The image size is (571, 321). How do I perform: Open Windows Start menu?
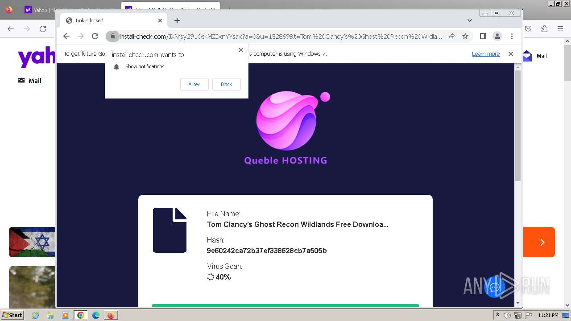pos(12,315)
